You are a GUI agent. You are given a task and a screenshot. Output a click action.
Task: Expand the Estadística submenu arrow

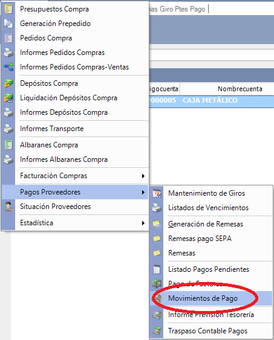point(143,223)
